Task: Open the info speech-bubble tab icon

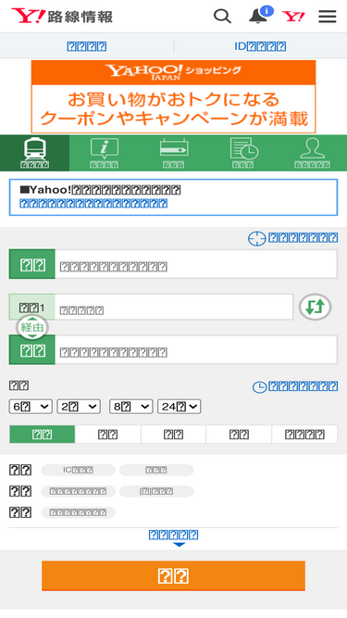Action: point(104,153)
